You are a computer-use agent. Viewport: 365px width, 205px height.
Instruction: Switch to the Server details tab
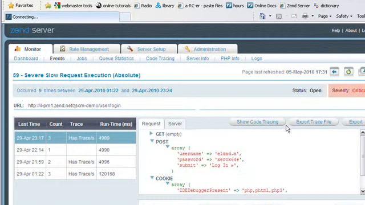[175, 124]
